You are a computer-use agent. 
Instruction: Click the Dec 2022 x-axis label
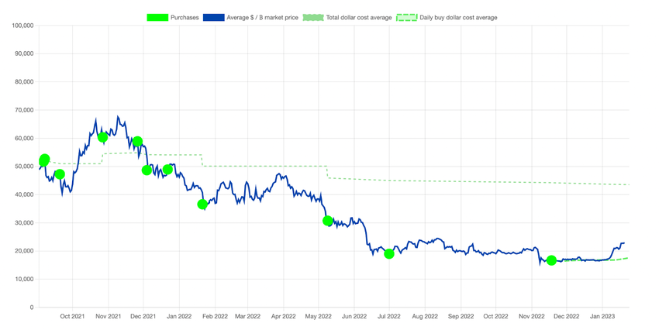567,316
